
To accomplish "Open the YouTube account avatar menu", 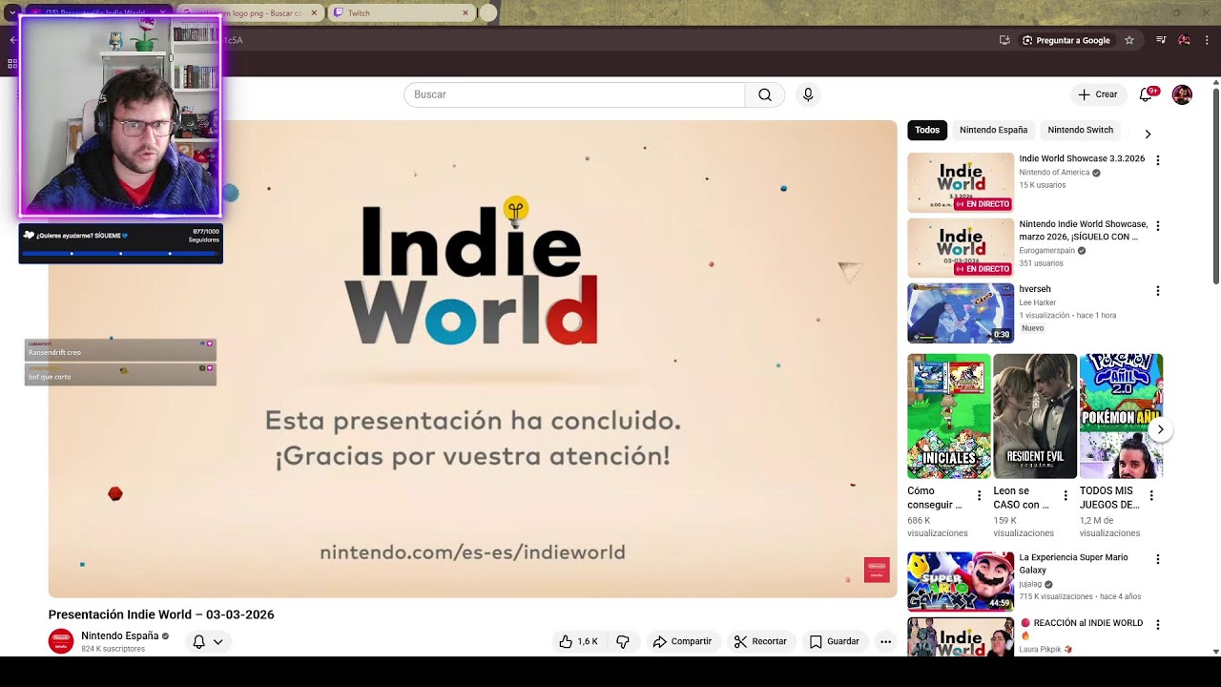I will click(x=1182, y=94).
